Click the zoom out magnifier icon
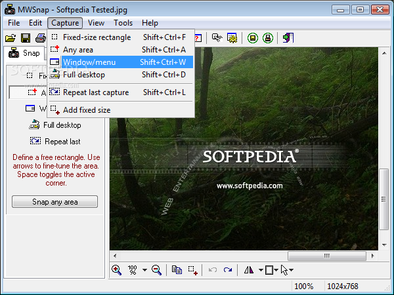Viewport: 394px width, 295px height. (x=156, y=270)
